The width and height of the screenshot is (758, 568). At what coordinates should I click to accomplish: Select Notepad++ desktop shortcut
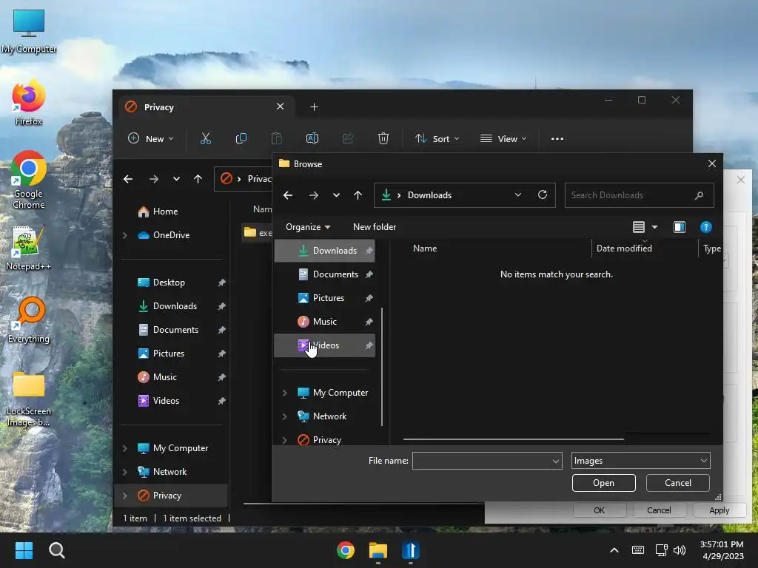[x=29, y=248]
